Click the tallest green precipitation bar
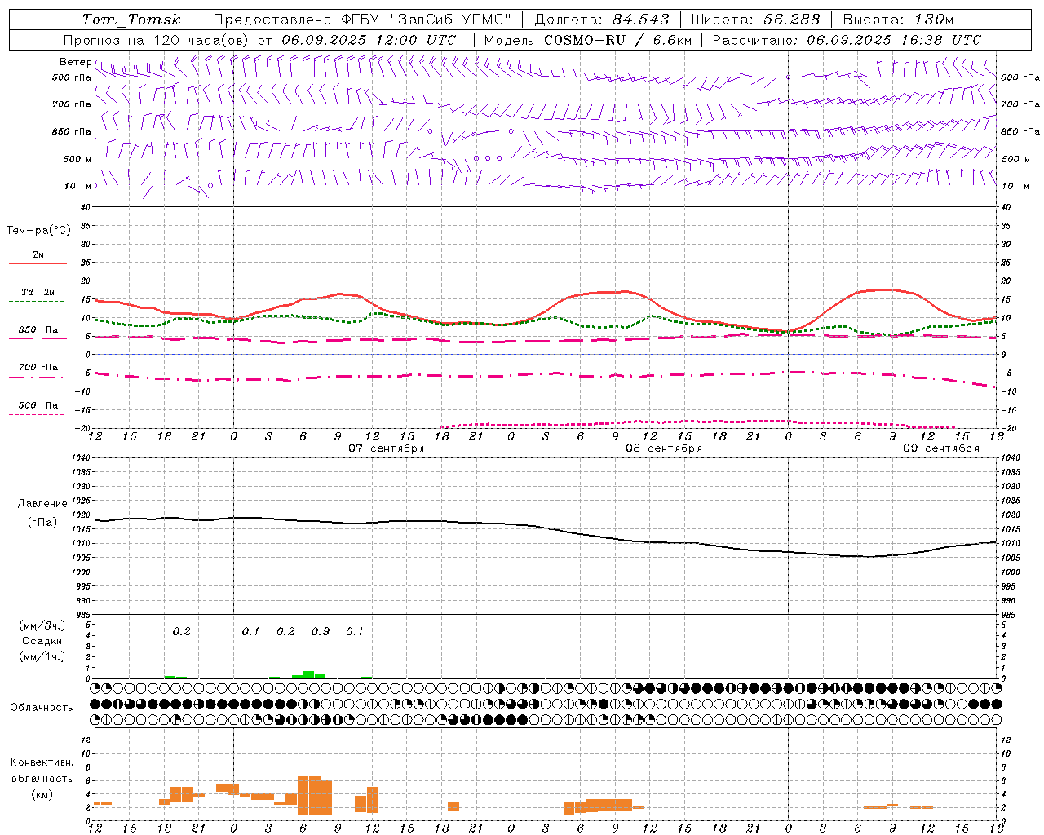This screenshot has height=835, width=1044. (x=309, y=674)
